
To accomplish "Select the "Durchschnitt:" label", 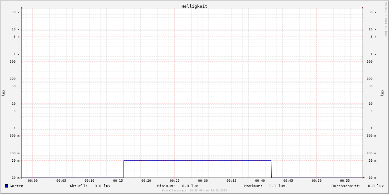I will (x=346, y=186).
